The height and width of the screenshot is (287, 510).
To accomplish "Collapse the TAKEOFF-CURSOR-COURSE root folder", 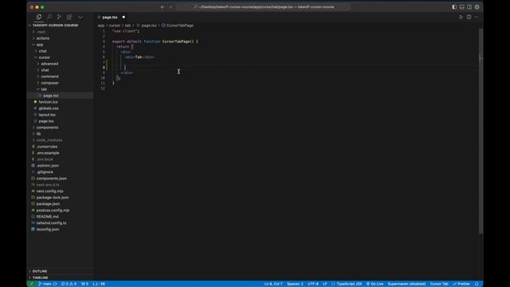I will 55,26.
